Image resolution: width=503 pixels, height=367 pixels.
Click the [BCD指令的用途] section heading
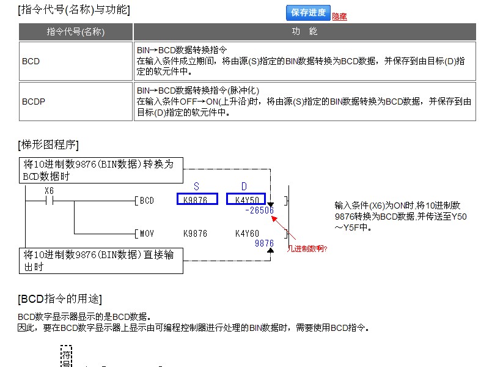tap(60, 299)
